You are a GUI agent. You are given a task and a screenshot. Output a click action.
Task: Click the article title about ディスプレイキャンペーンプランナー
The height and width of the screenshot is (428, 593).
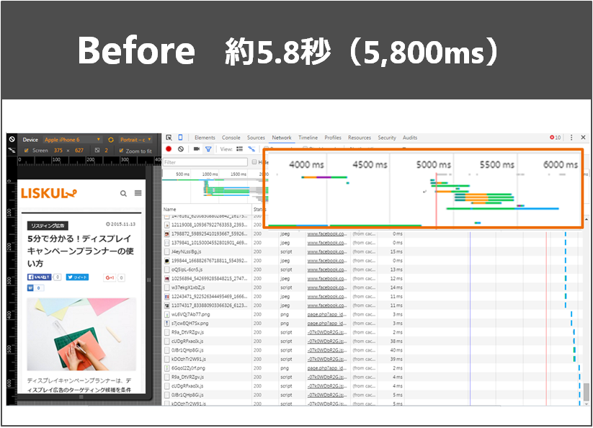point(80,251)
